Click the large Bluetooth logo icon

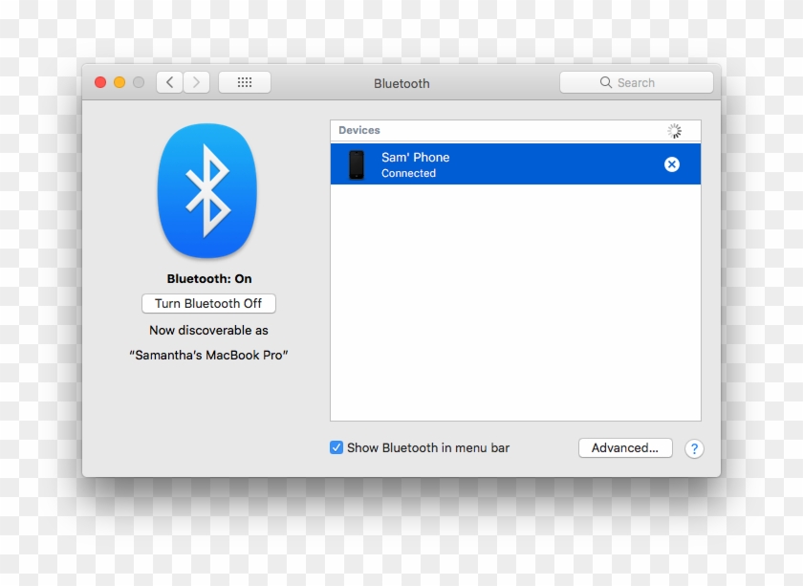tap(206, 191)
